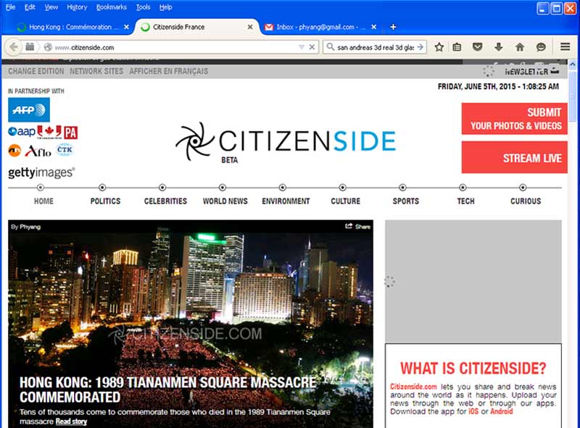Click the Canadian Press maple leaf logo
Screen dimensions: 580x428
point(49,132)
